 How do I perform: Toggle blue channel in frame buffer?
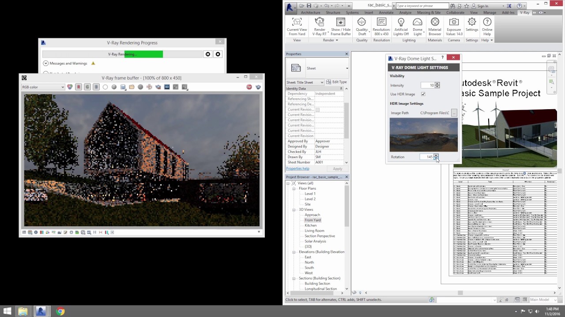point(96,87)
